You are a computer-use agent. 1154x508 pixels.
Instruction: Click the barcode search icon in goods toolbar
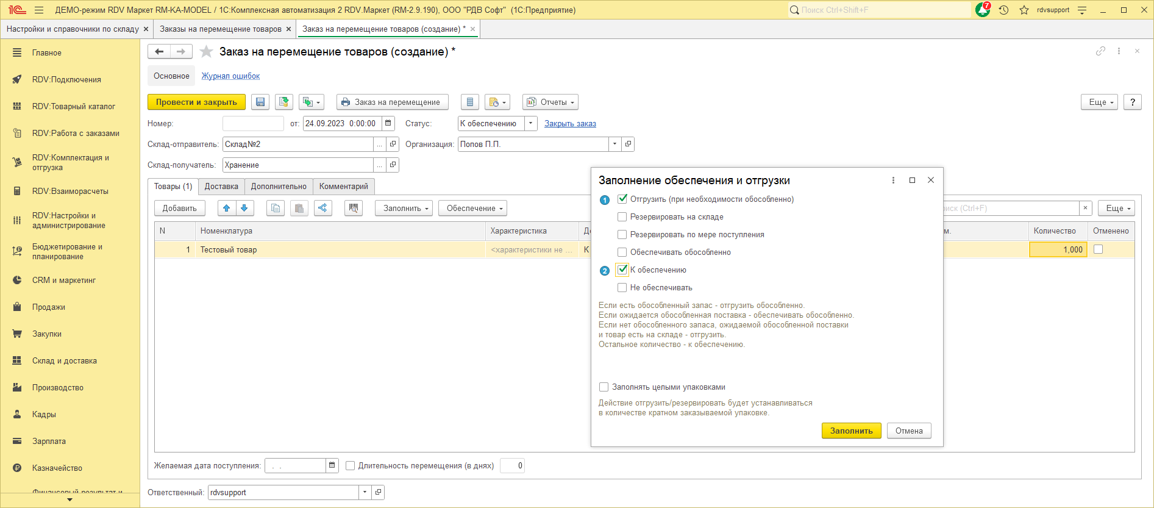[x=353, y=209]
